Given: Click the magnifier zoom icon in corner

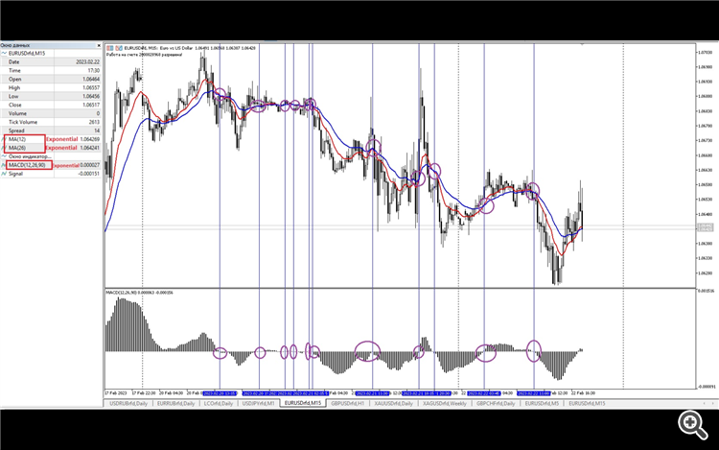Looking at the screenshot, I should [692, 425].
